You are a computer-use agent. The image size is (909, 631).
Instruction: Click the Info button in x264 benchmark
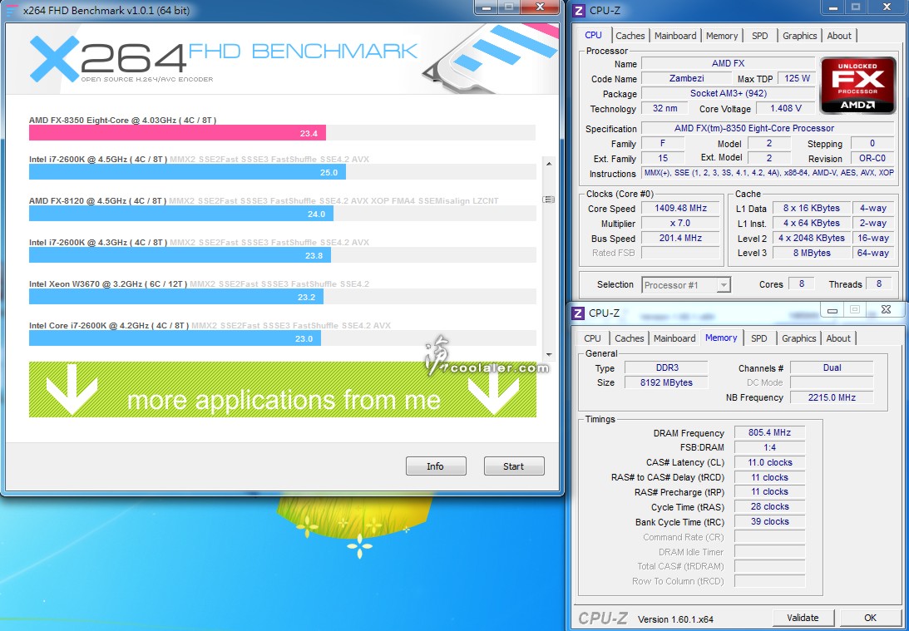coord(436,466)
